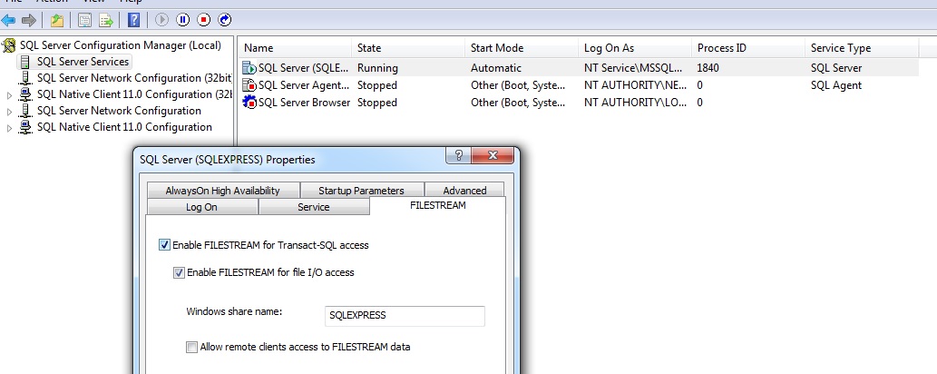Switch to the Service tab
937x374 pixels.
[x=314, y=206]
